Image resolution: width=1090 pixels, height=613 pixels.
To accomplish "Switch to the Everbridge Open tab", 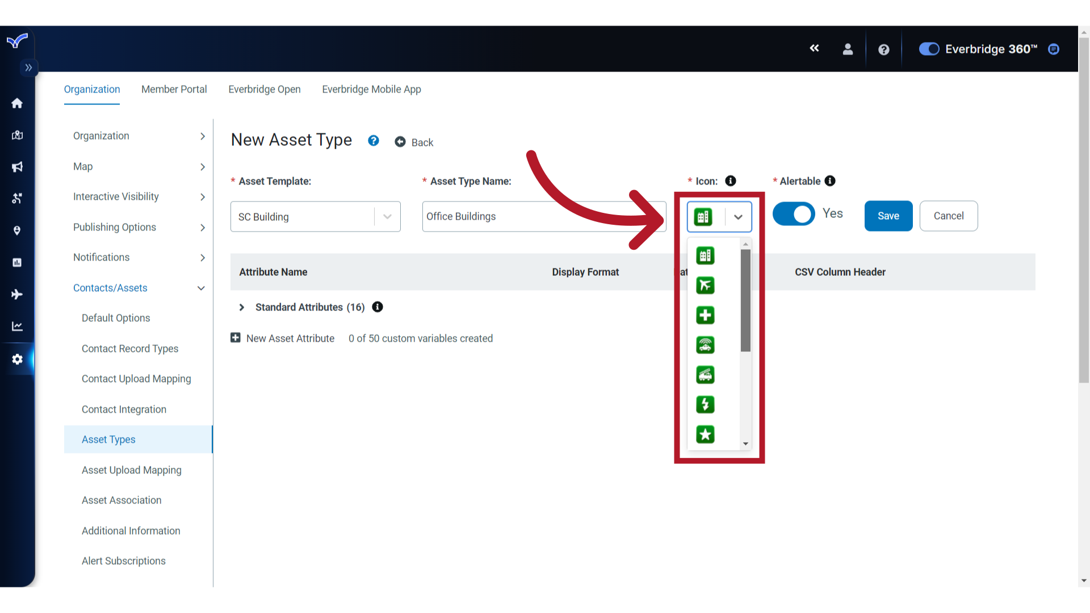I will [265, 89].
